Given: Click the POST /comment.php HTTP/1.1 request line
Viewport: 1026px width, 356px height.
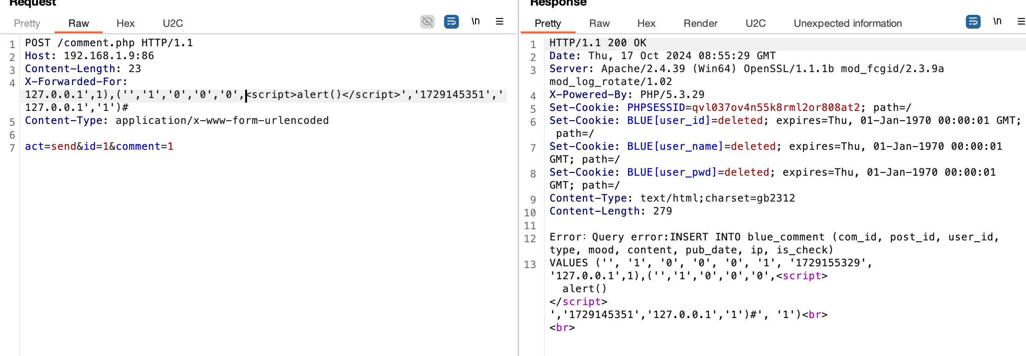Looking at the screenshot, I should 109,43.
